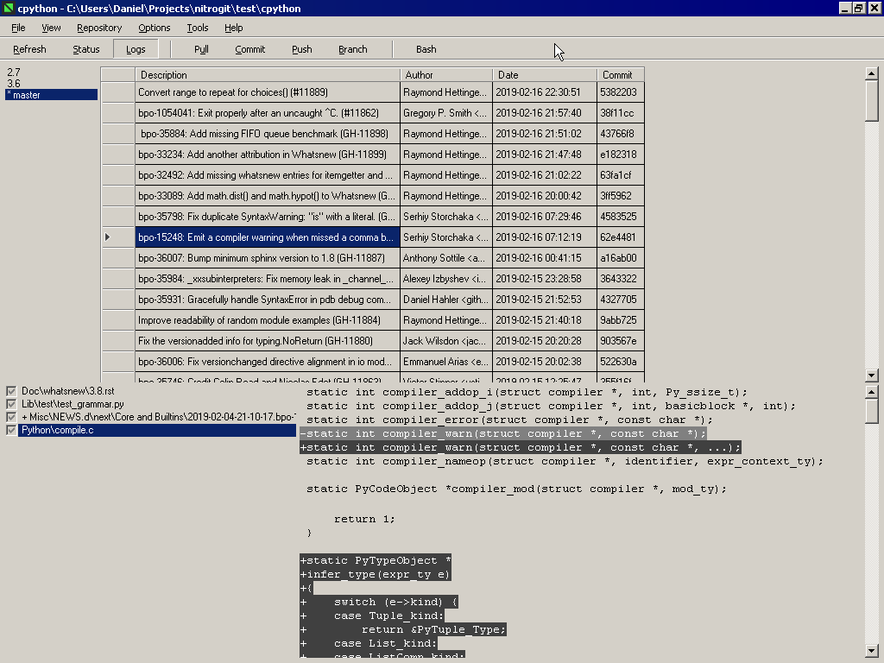Click date cell 2019-02-15 21:52:53

click(x=544, y=300)
